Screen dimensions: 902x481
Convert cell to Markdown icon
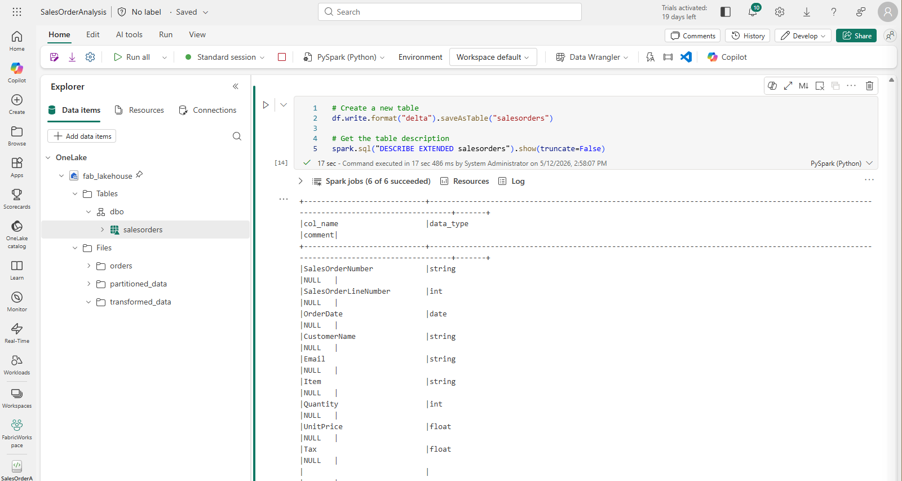click(804, 86)
